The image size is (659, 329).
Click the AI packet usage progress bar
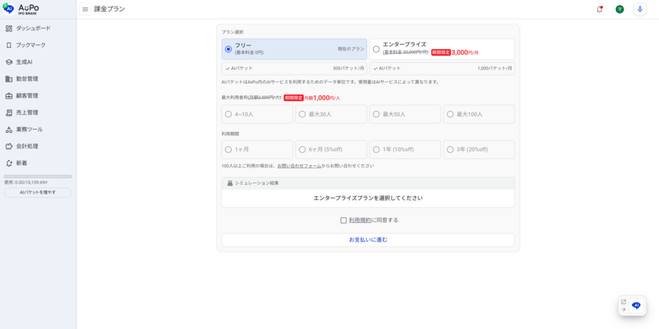tap(37, 176)
